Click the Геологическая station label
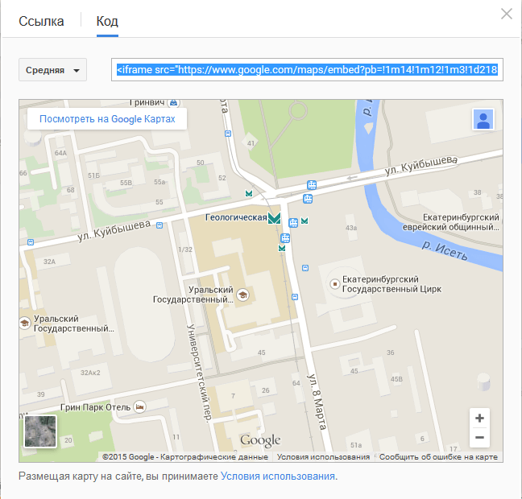This screenshot has height=499, width=522. (x=236, y=217)
